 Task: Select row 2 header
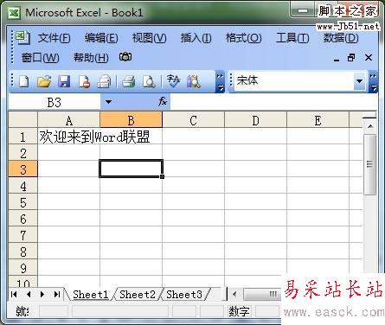click(23, 153)
